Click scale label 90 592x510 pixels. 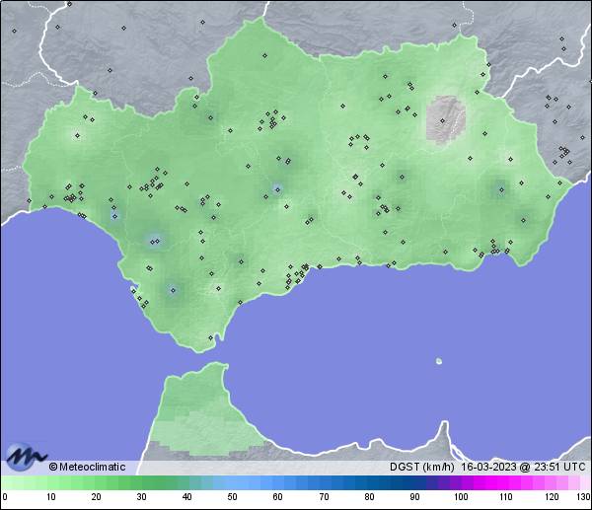click(414, 497)
